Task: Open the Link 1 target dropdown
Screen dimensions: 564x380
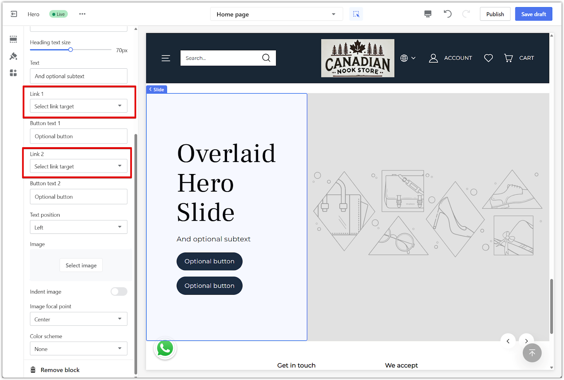Action: pos(78,106)
